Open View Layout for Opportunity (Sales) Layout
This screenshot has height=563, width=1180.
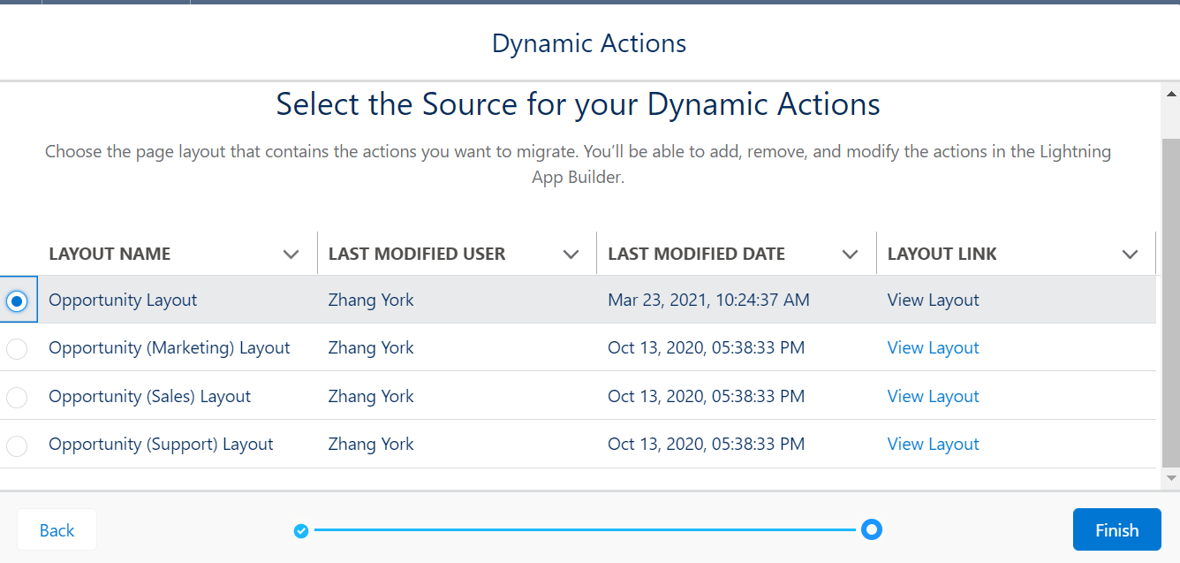tap(933, 396)
